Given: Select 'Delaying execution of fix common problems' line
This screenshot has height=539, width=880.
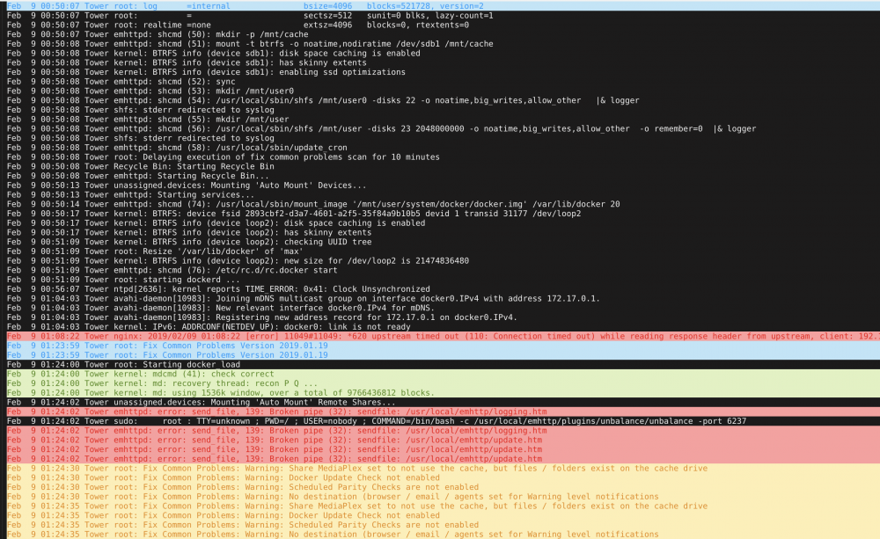Looking at the screenshot, I should (x=224, y=157).
